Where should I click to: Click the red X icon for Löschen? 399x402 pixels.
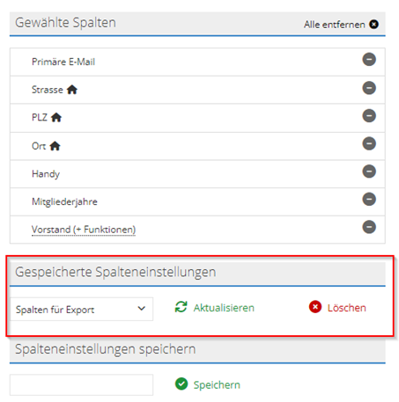pyautogui.click(x=315, y=307)
